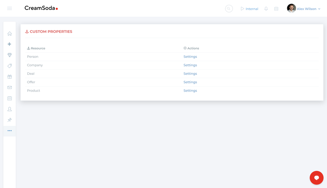Open the calendar icon in the sidebar

[10, 98]
